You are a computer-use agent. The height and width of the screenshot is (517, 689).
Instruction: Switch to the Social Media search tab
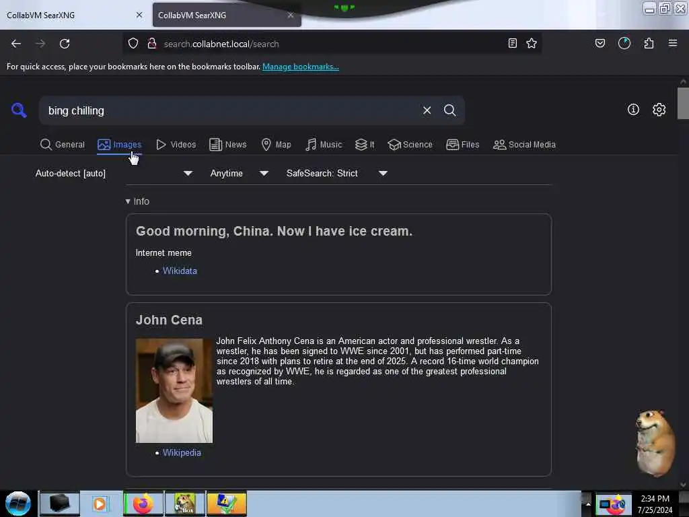(x=524, y=144)
